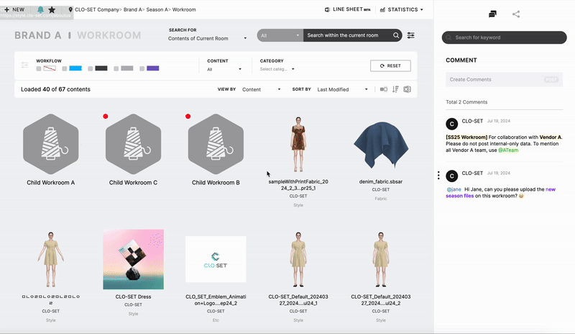Click 'Search within the current room' field

pyautogui.click(x=346, y=35)
